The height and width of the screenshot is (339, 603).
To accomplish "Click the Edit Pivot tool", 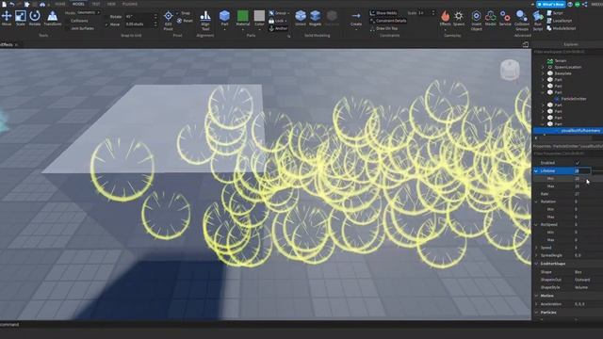I will [x=168, y=21].
